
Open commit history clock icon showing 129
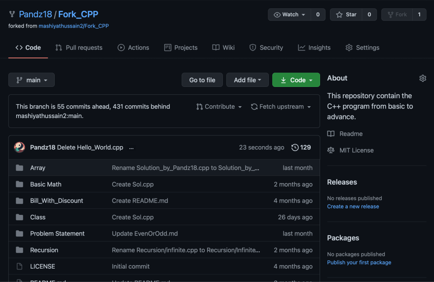[x=295, y=147]
